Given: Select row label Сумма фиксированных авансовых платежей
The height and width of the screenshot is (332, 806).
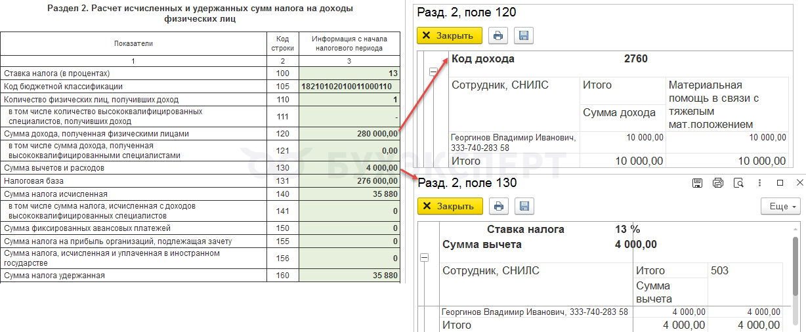Looking at the screenshot, I should (87, 228).
